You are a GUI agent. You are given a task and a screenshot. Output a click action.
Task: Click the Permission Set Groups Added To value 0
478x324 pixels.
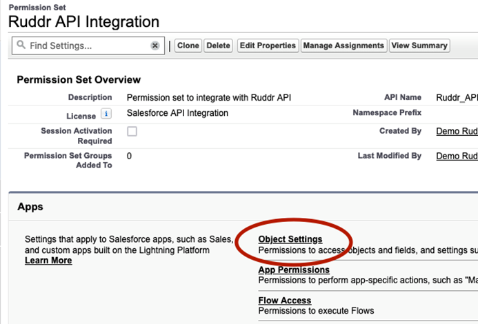(x=129, y=156)
